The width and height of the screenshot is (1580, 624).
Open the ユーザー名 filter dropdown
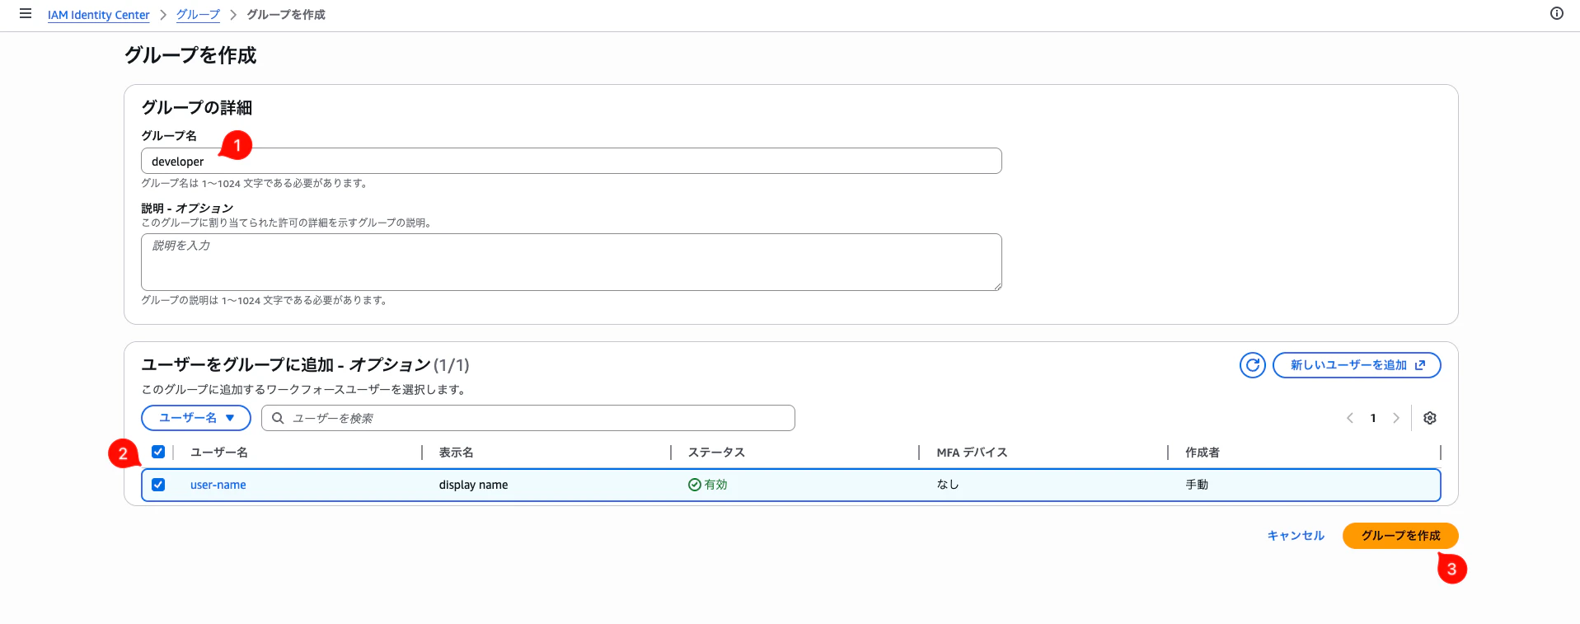click(x=196, y=418)
